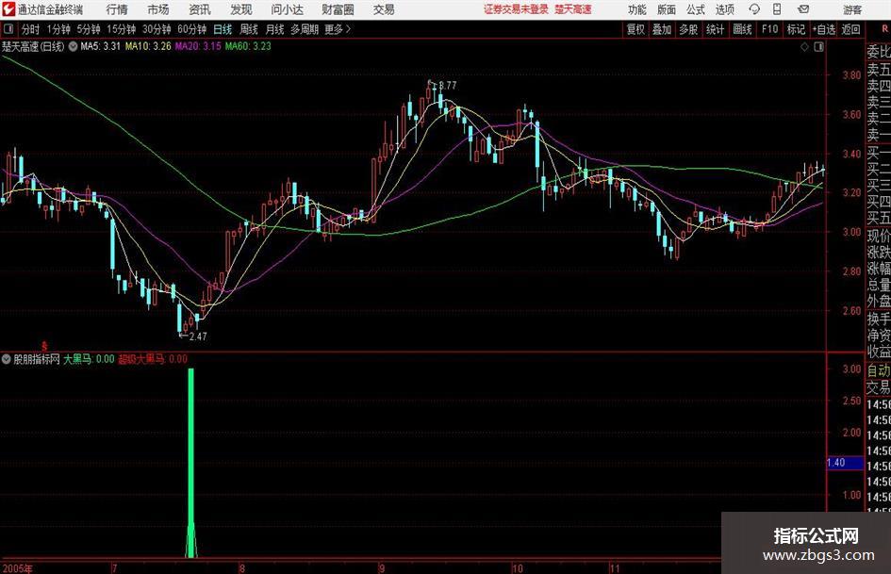Screen dimensions: 891x574
Task: Open 公式 menu
Action: coord(696,9)
